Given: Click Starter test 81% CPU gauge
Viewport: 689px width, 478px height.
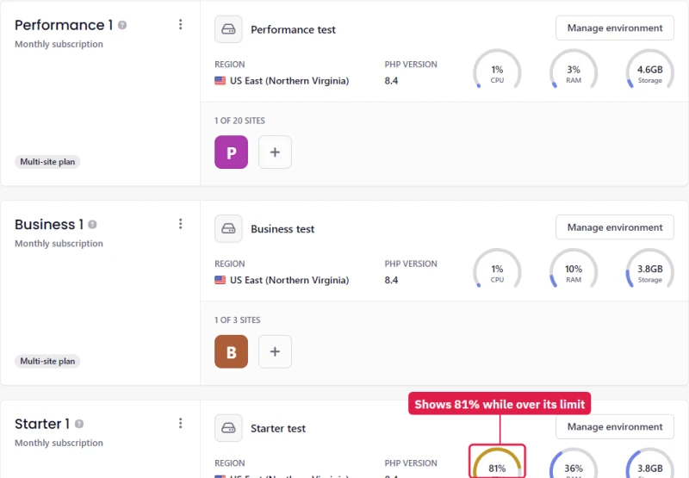Looking at the screenshot, I should [497, 462].
